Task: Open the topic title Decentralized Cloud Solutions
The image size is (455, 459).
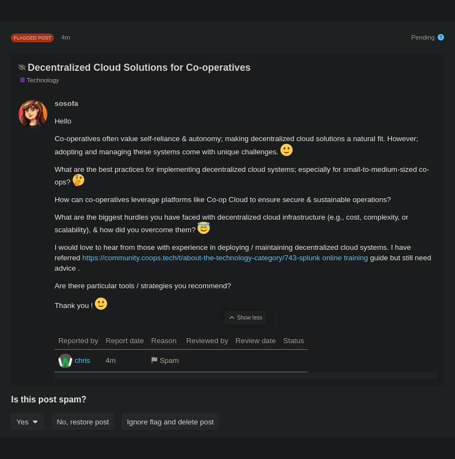Action: [139, 68]
